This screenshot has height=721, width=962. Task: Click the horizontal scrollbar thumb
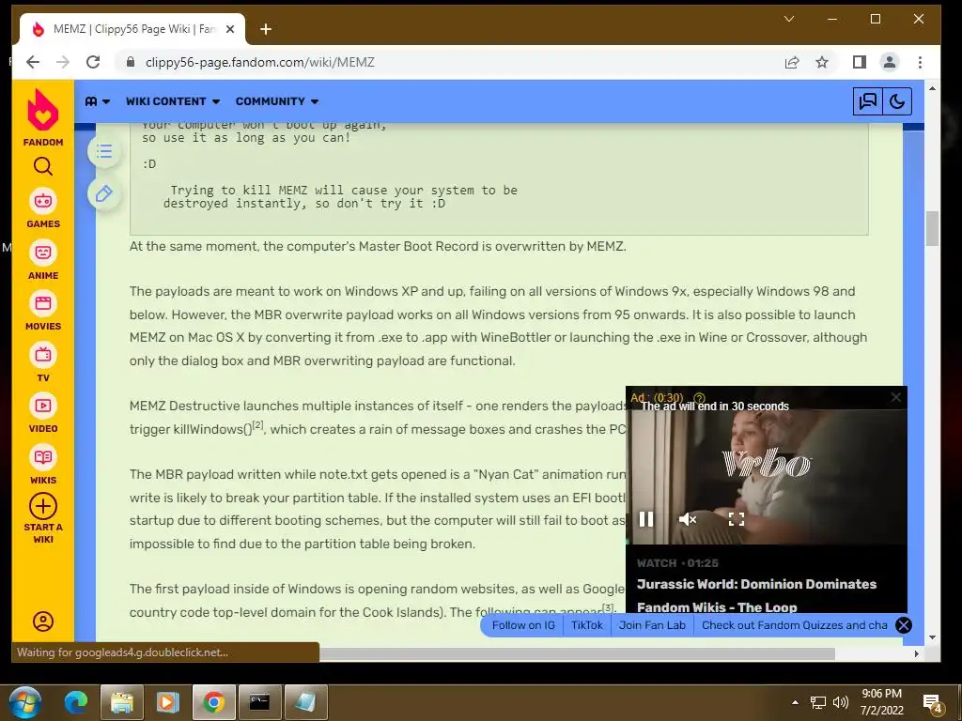pos(577,653)
